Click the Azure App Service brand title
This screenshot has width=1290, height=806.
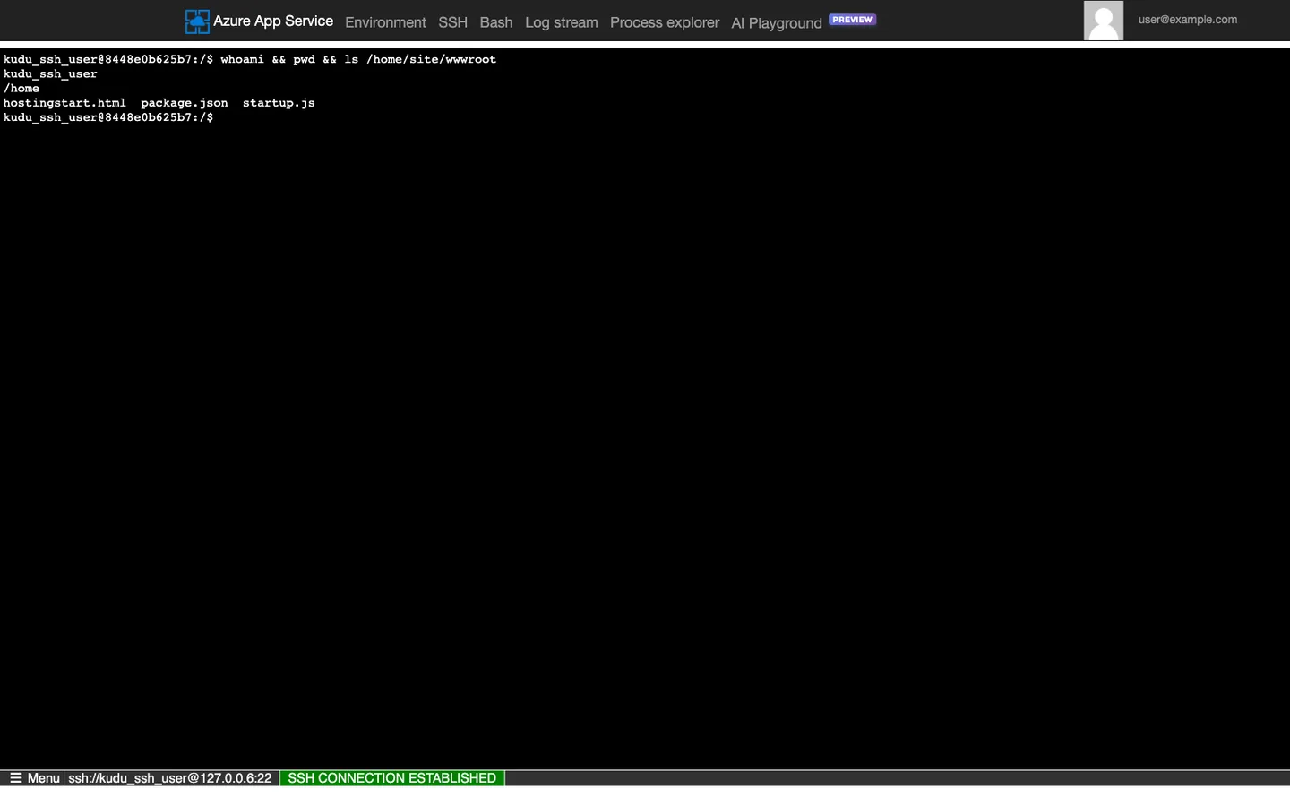tap(273, 21)
